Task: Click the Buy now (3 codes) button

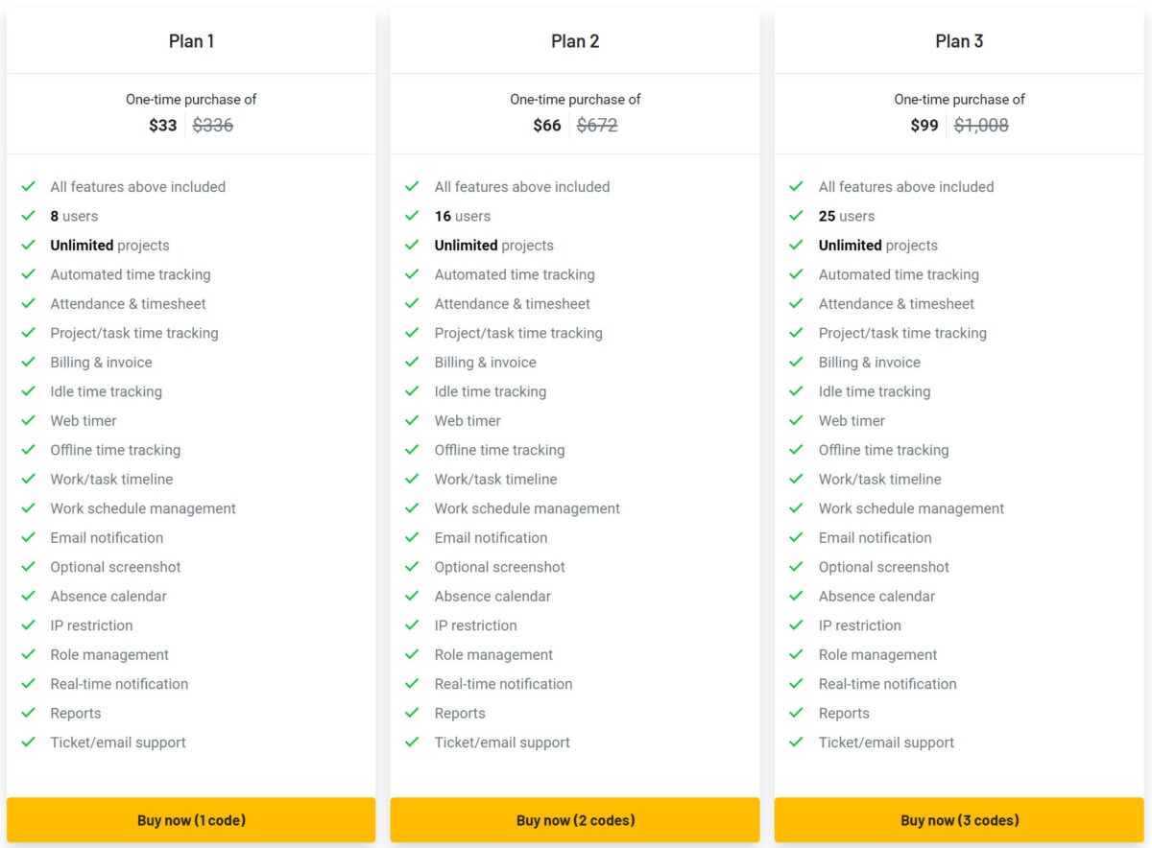Action: [959, 820]
